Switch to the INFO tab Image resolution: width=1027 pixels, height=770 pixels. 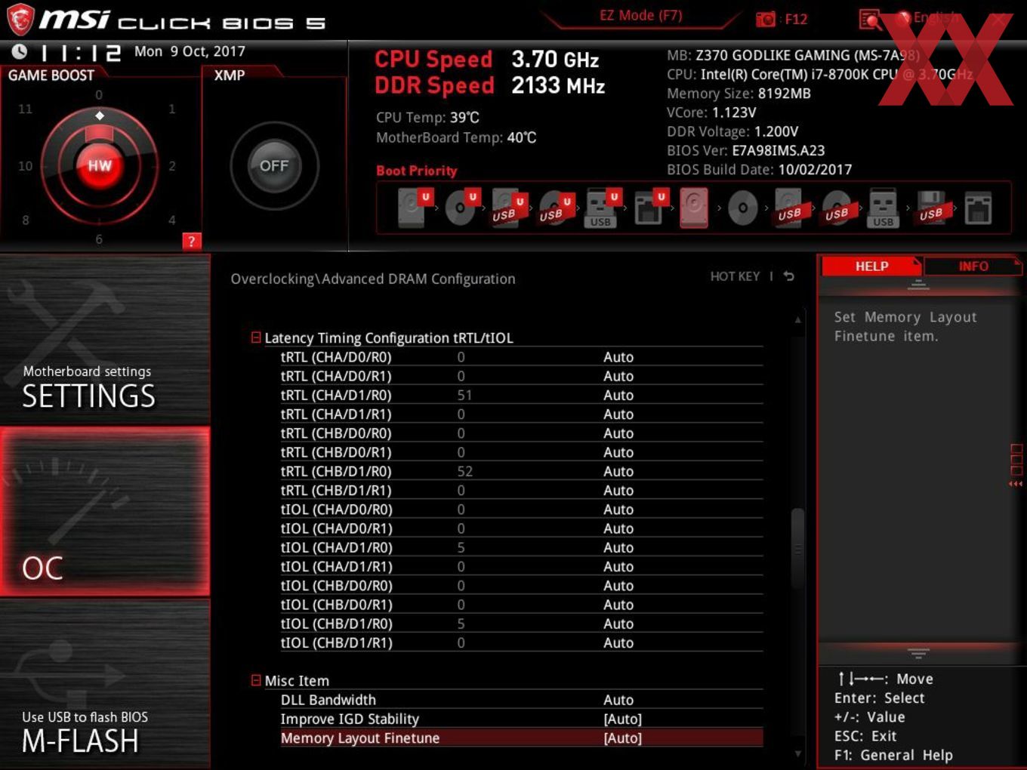(x=973, y=266)
